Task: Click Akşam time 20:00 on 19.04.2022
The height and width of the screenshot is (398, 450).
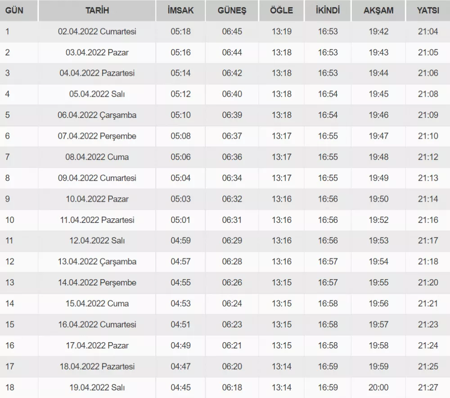Action: [x=378, y=388]
